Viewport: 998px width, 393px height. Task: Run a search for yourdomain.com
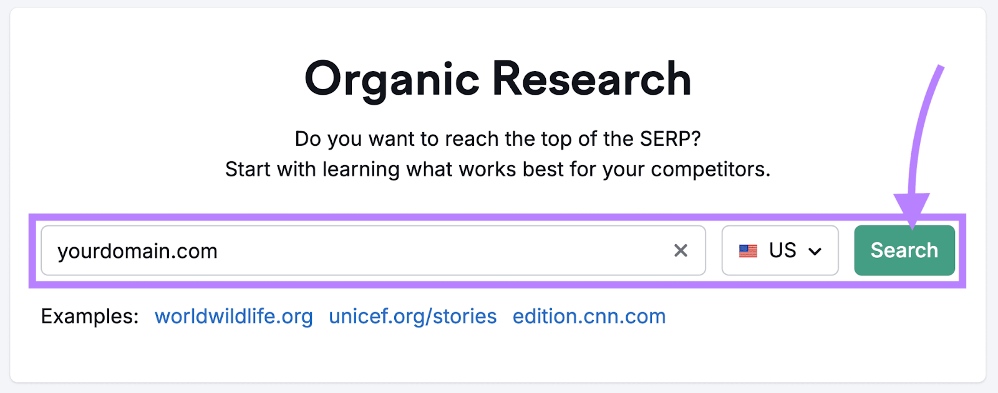tap(904, 250)
